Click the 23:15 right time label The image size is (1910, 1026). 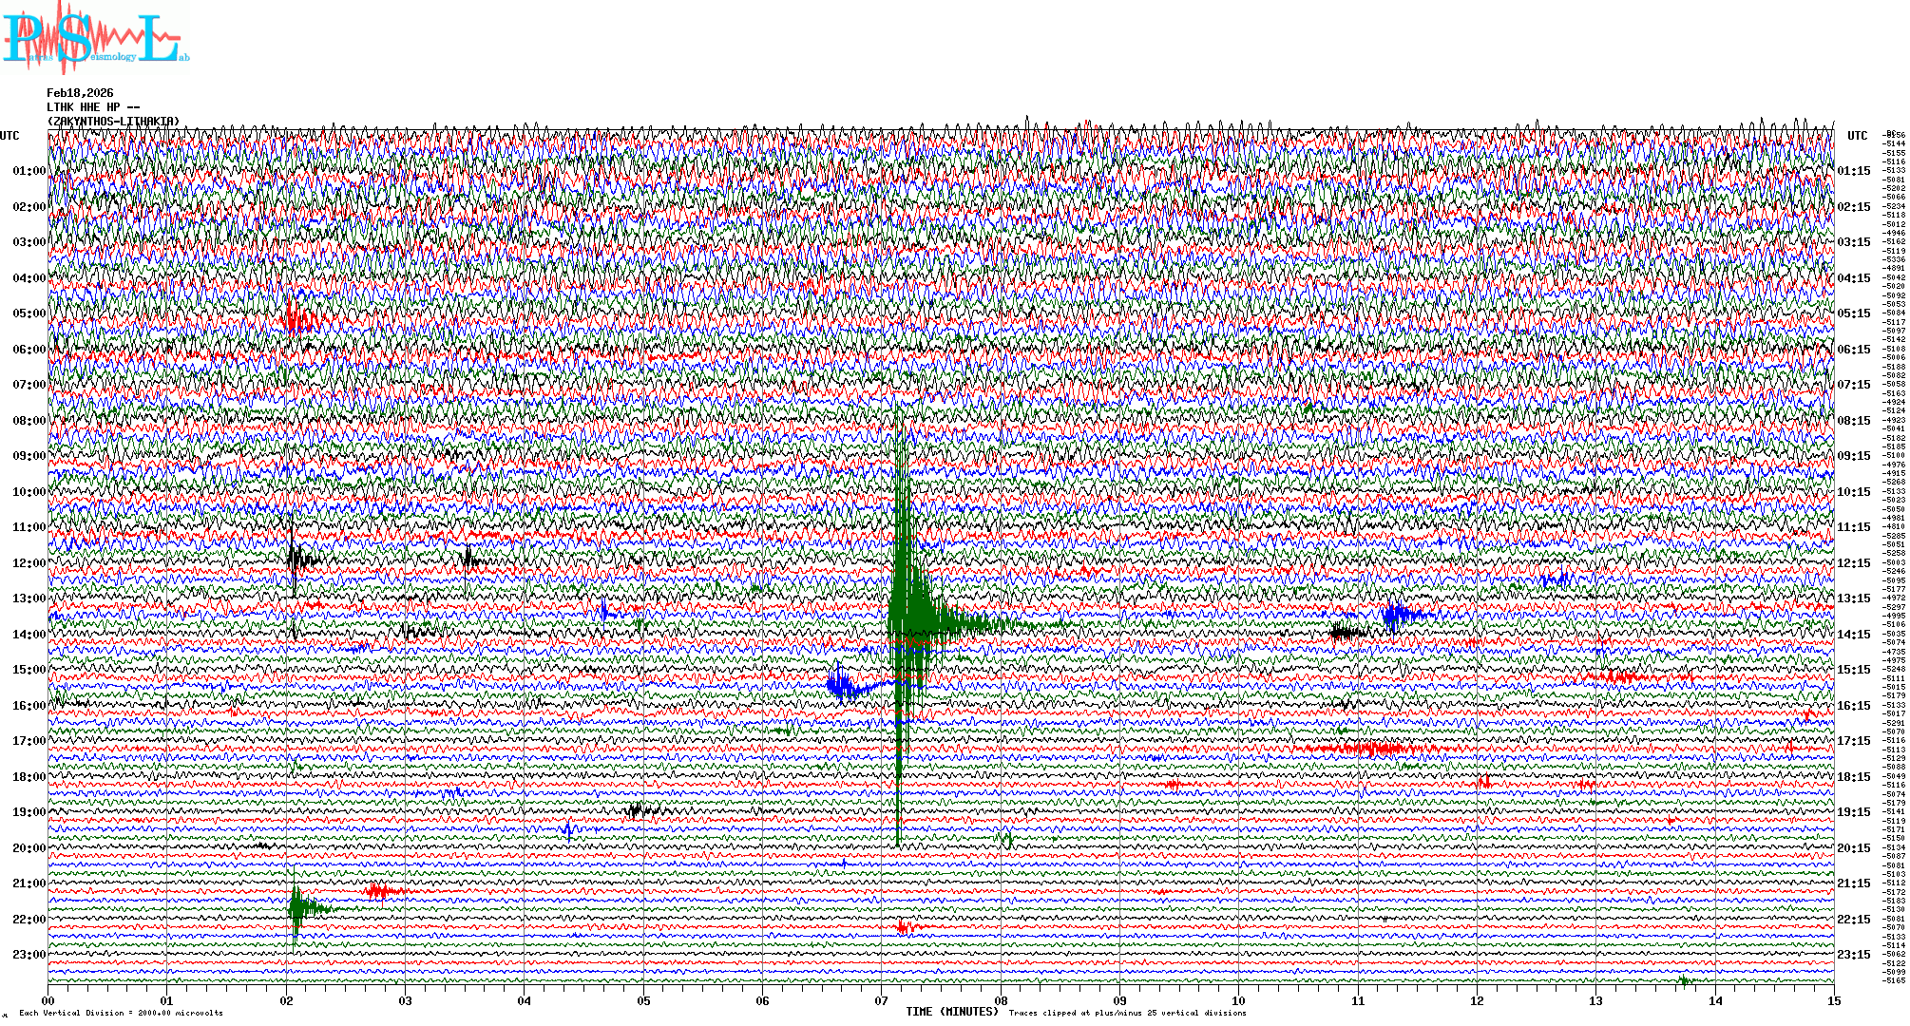click(x=1853, y=955)
